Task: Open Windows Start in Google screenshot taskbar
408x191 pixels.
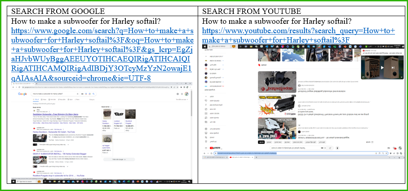Action: [13, 182]
